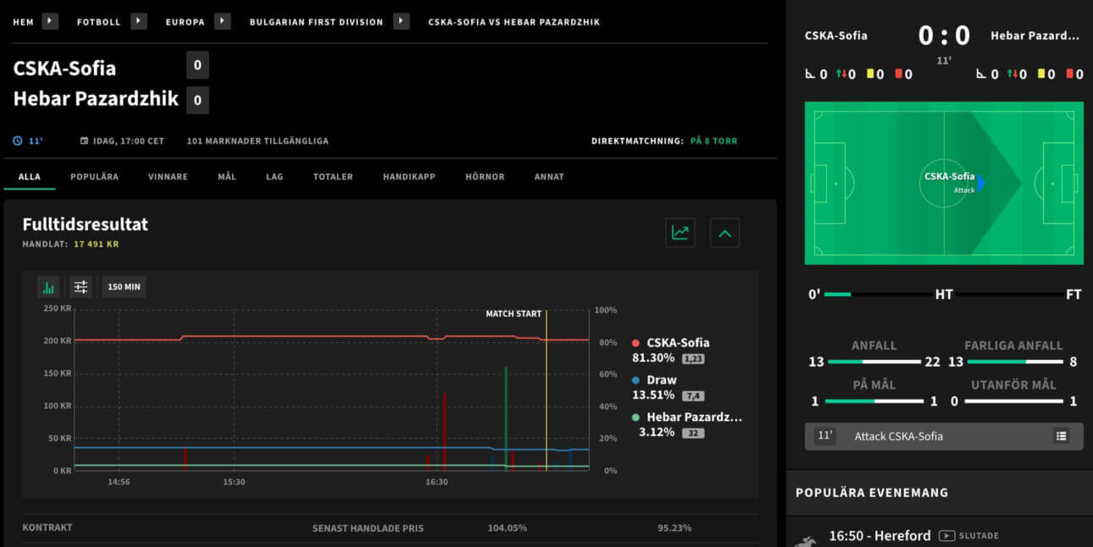Click the horse racing icon beside Hereford
This screenshot has width=1093, height=547.
(x=806, y=540)
